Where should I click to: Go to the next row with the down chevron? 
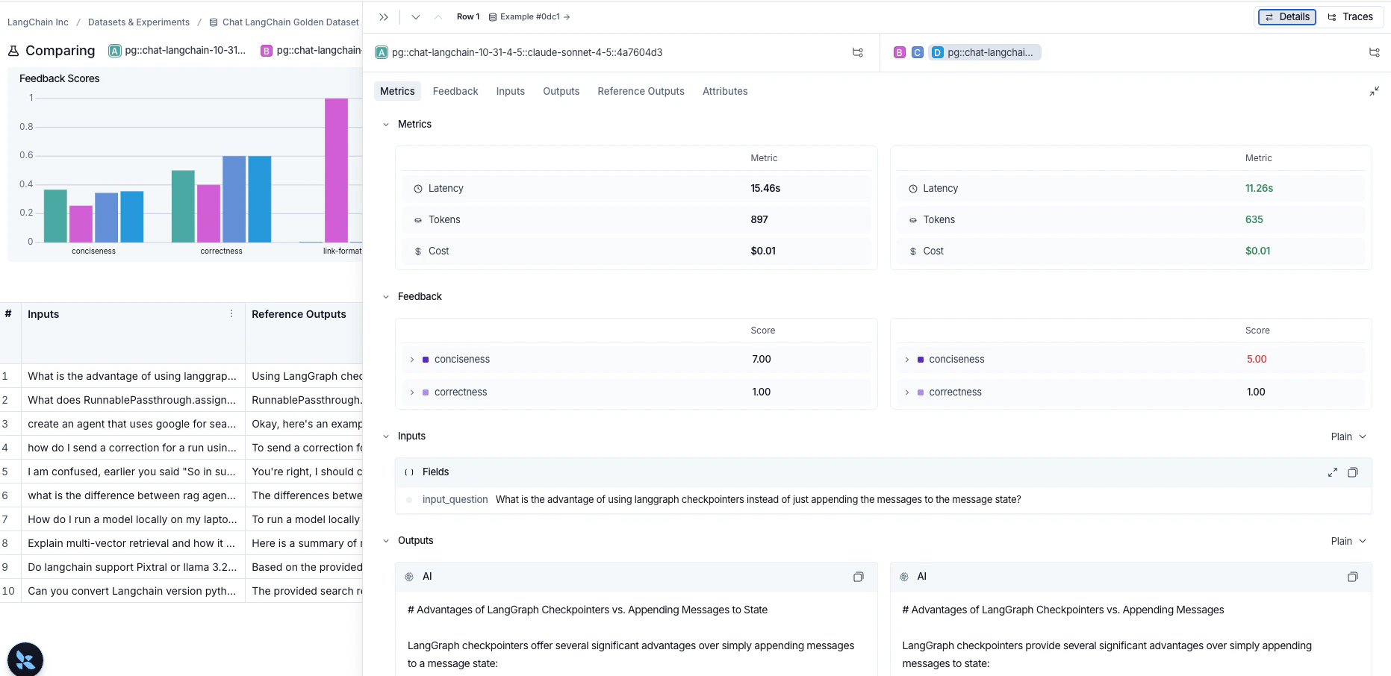416,16
